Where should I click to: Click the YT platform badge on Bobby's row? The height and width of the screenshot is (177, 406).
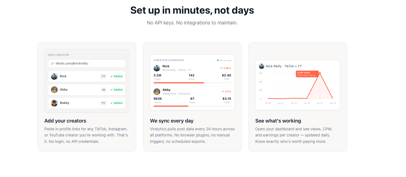pos(103,103)
